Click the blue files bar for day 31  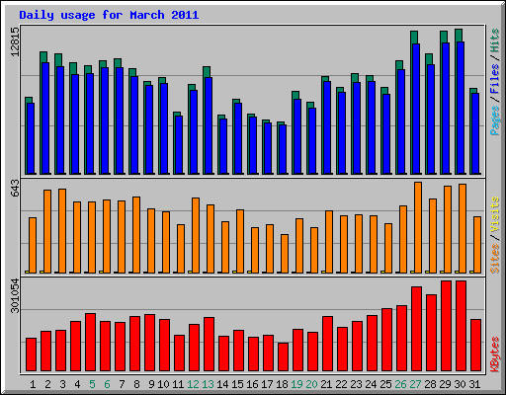click(475, 133)
